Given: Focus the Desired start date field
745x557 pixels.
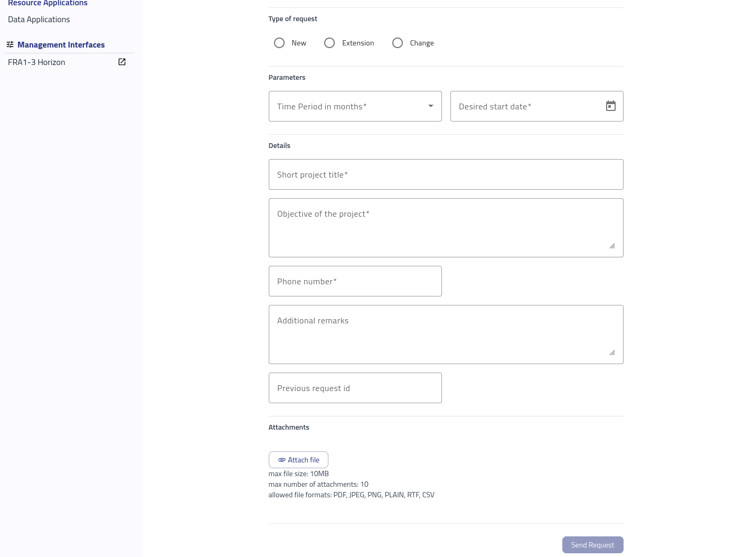Looking at the screenshot, I should pos(536,106).
